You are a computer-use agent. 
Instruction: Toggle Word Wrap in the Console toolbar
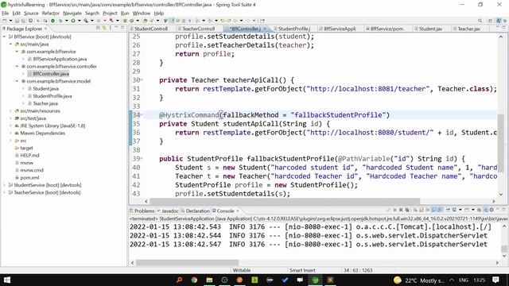coord(427,210)
